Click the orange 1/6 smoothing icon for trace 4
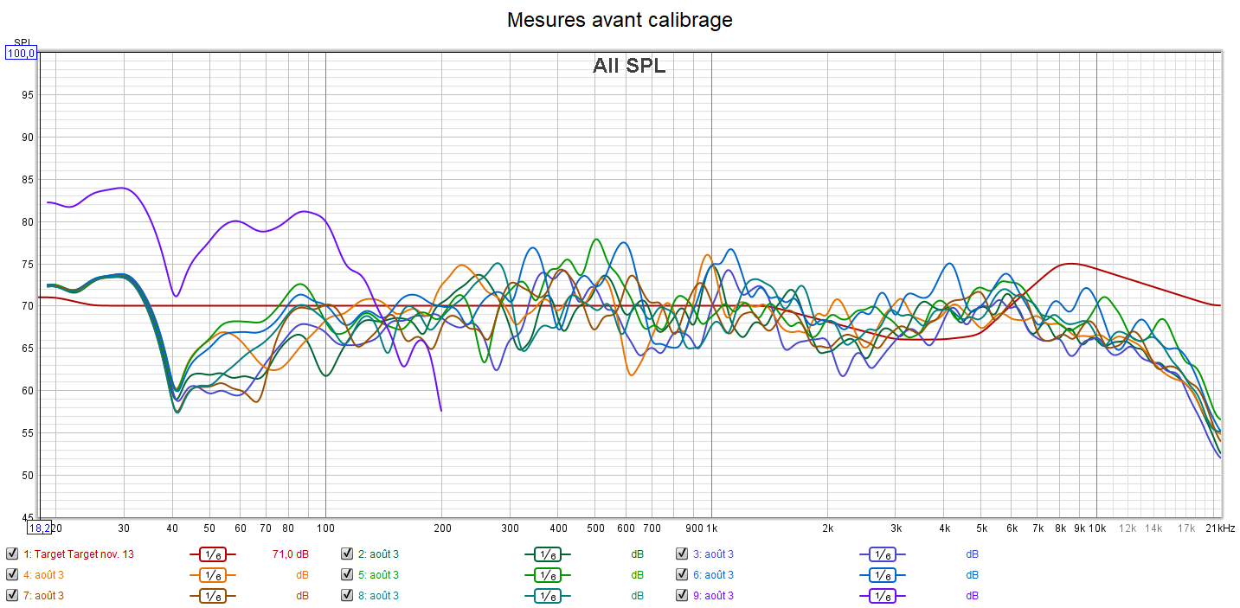Viewport: 1240px width, 608px height. click(213, 575)
